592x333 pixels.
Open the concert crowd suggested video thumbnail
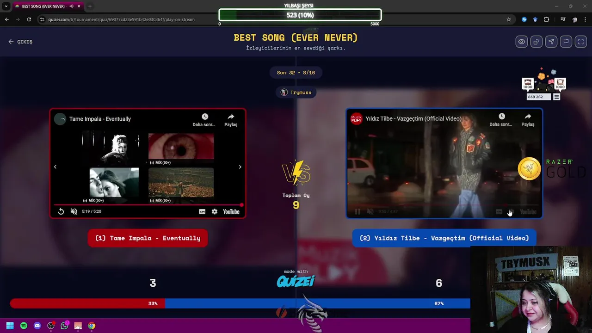click(181, 183)
